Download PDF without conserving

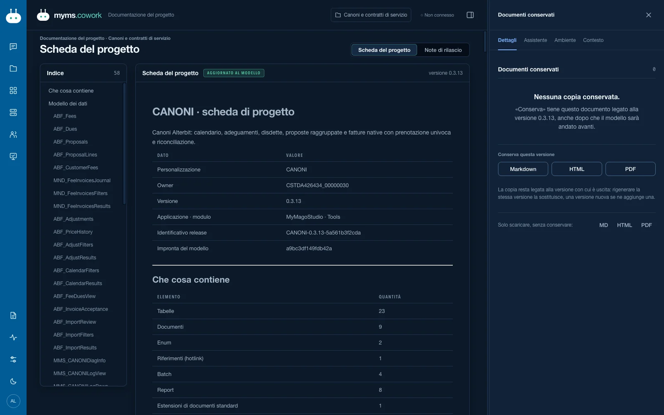[x=646, y=225]
